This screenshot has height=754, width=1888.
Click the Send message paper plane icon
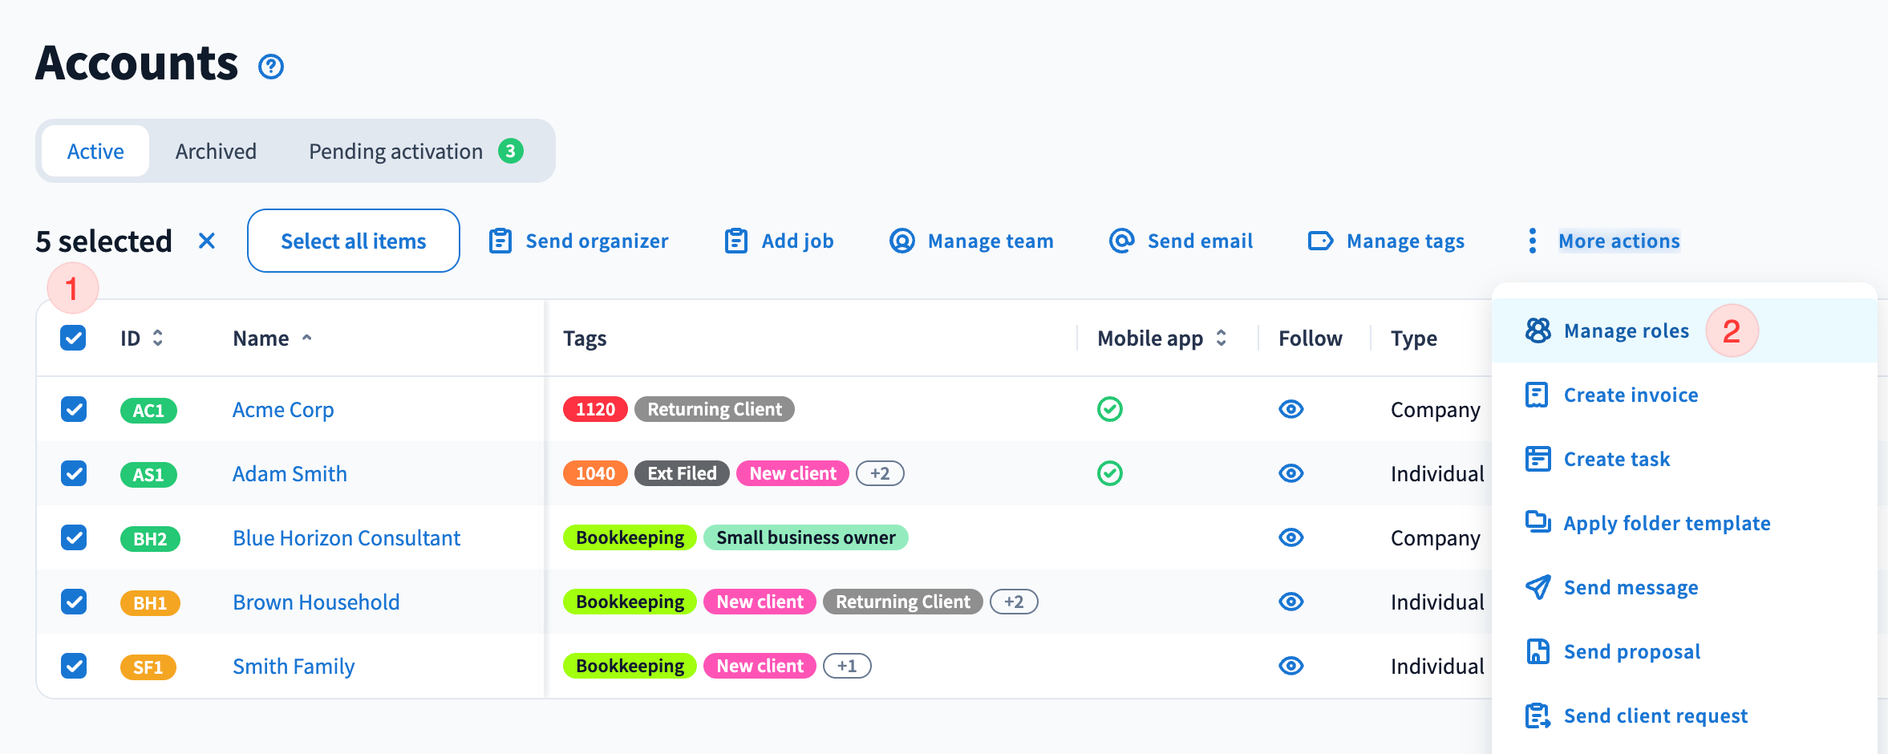tap(1537, 587)
